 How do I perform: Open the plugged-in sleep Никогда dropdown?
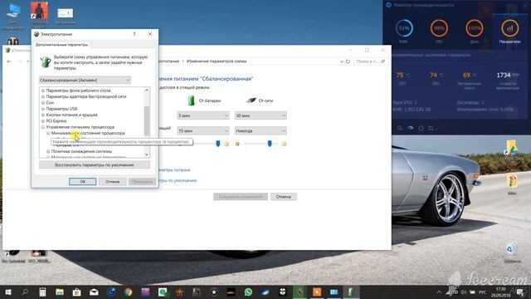(261, 130)
